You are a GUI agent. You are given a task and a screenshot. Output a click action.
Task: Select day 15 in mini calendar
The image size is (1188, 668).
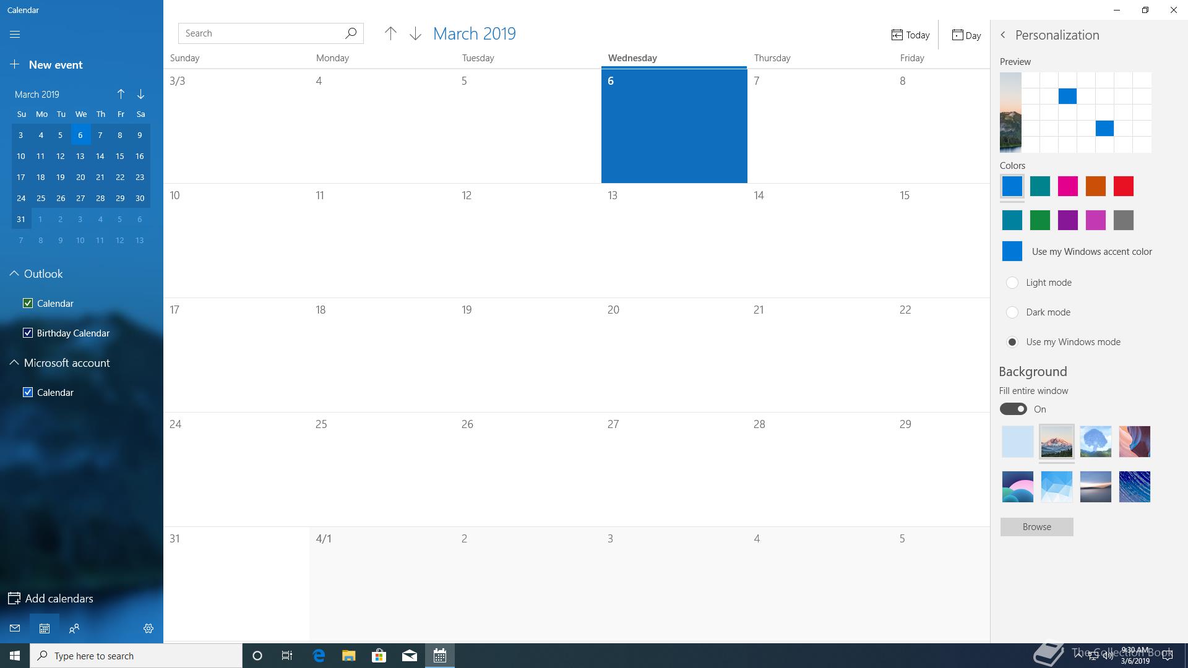[x=120, y=156]
